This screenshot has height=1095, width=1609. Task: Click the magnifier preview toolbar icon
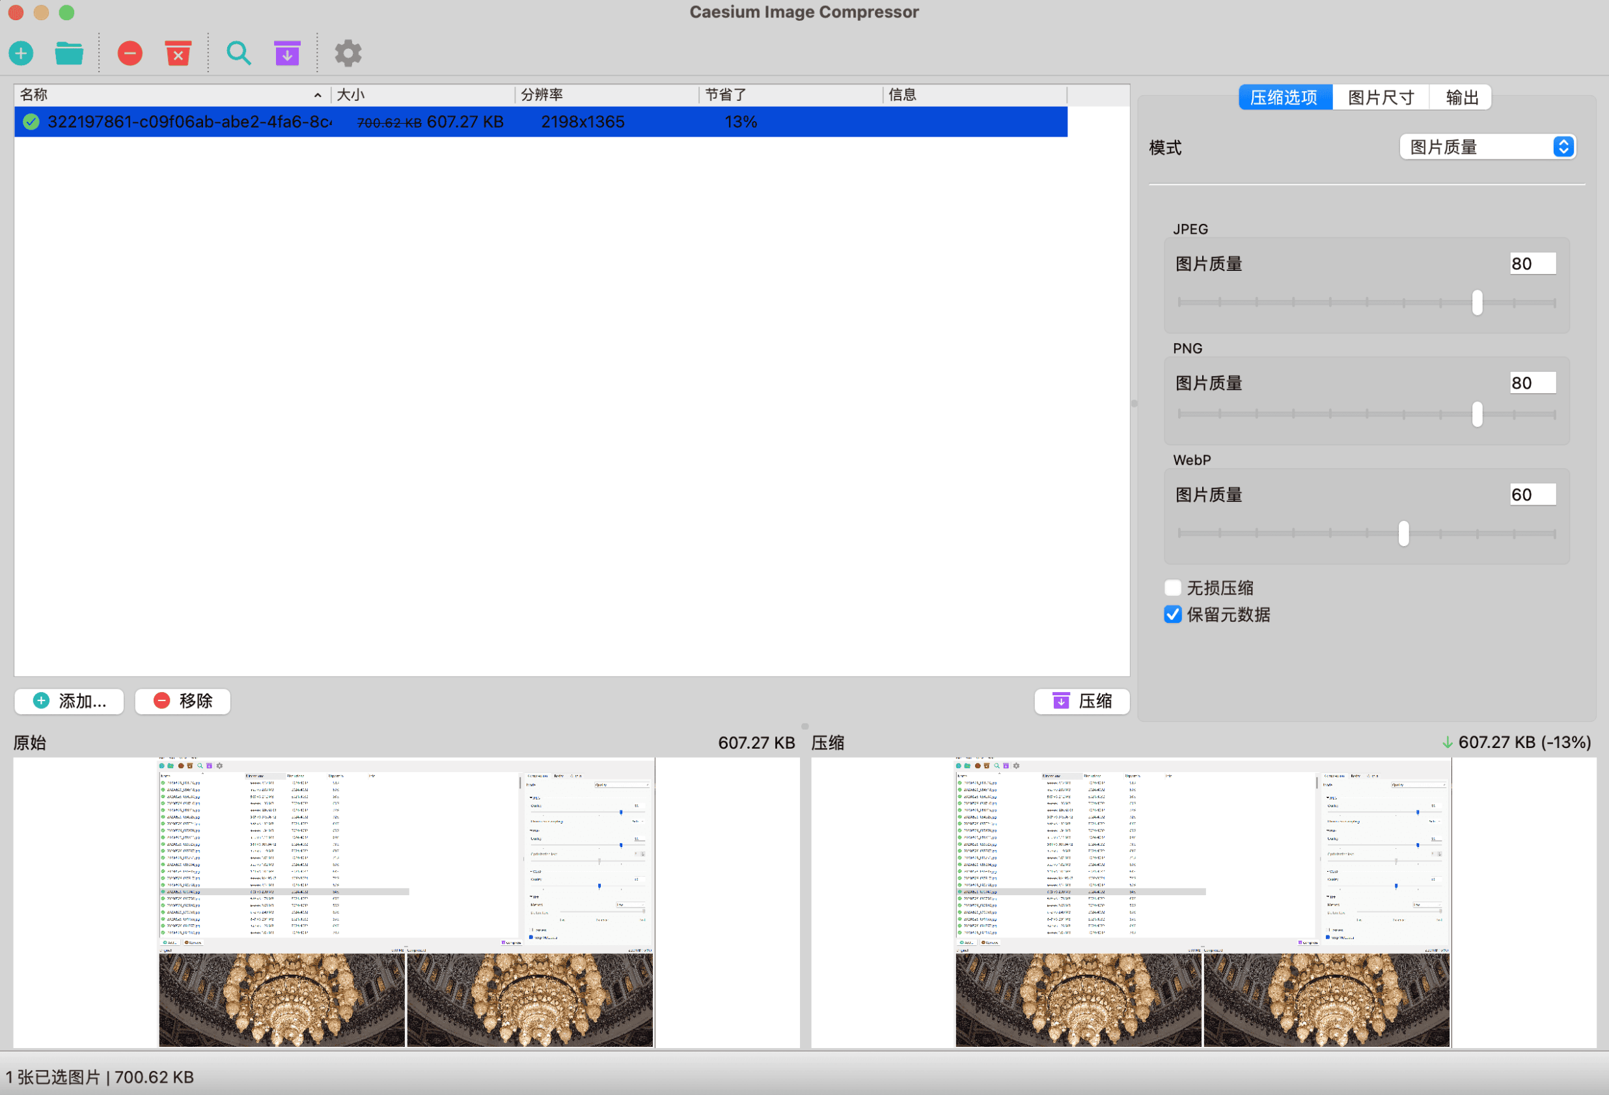239,53
